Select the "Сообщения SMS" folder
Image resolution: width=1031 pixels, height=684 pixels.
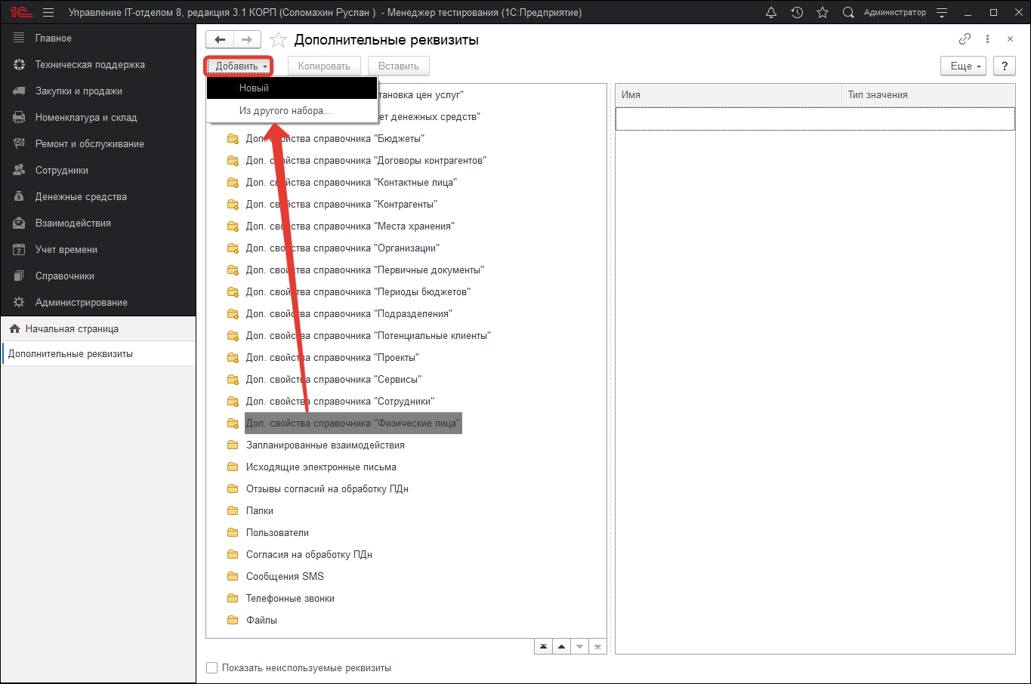pyautogui.click(x=285, y=577)
